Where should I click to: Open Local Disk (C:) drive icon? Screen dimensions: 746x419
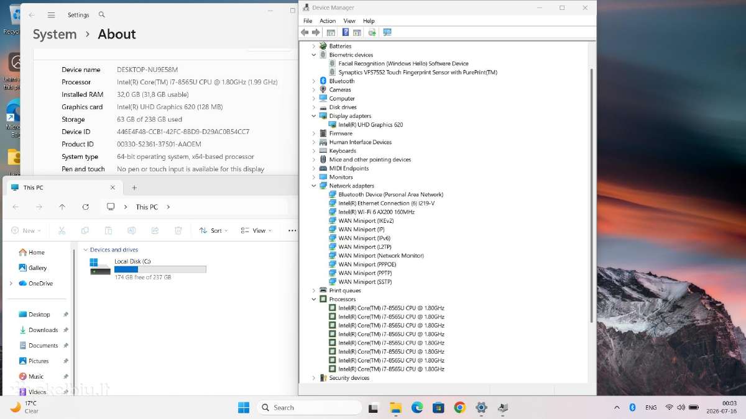pyautogui.click(x=100, y=267)
